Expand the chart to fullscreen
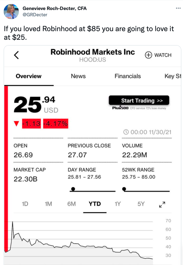 coord(162,204)
